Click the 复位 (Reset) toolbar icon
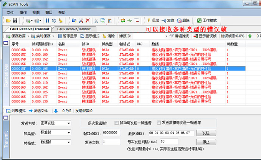Screen dimensions: 261x160 (x=168, y=20)
